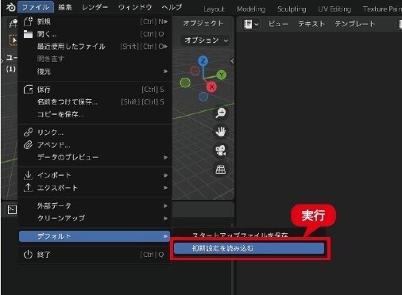Click the select box tool icon
This screenshot has width=402, height=295.
click(x=14, y=40)
